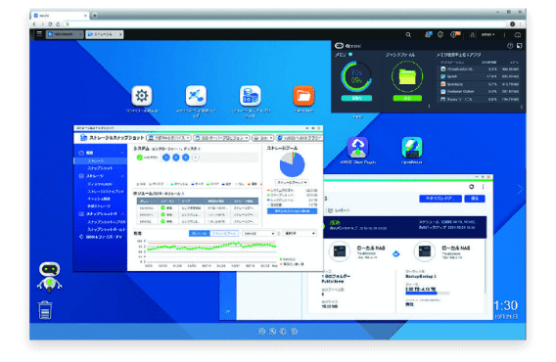Open the Storage & Snapshots desktop icon
Viewport: 556px width, 362px height.
pyautogui.click(x=250, y=96)
